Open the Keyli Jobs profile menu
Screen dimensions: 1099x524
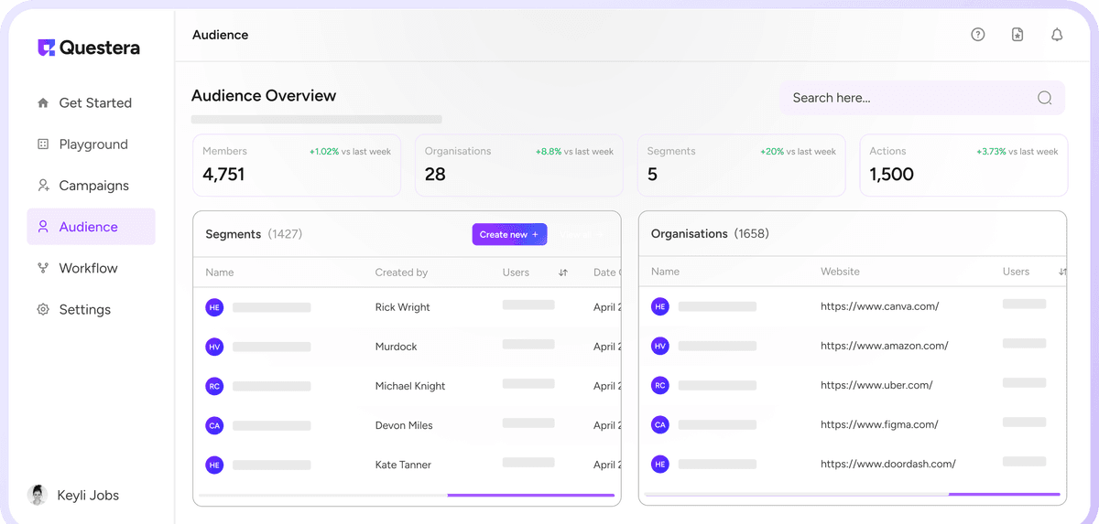coord(75,496)
